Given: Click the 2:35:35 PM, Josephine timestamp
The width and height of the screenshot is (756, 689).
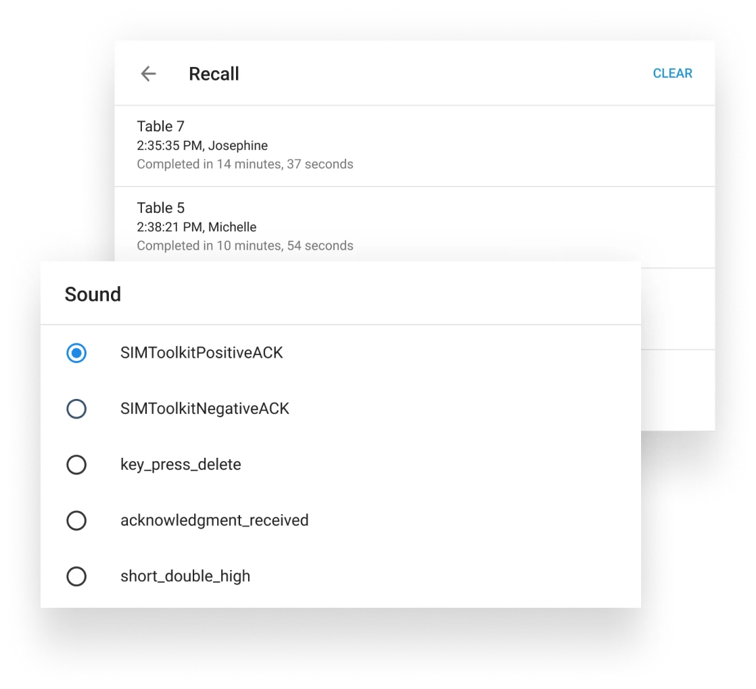Looking at the screenshot, I should pos(202,145).
